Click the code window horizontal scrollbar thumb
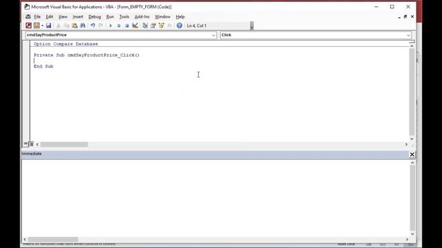 64,144
